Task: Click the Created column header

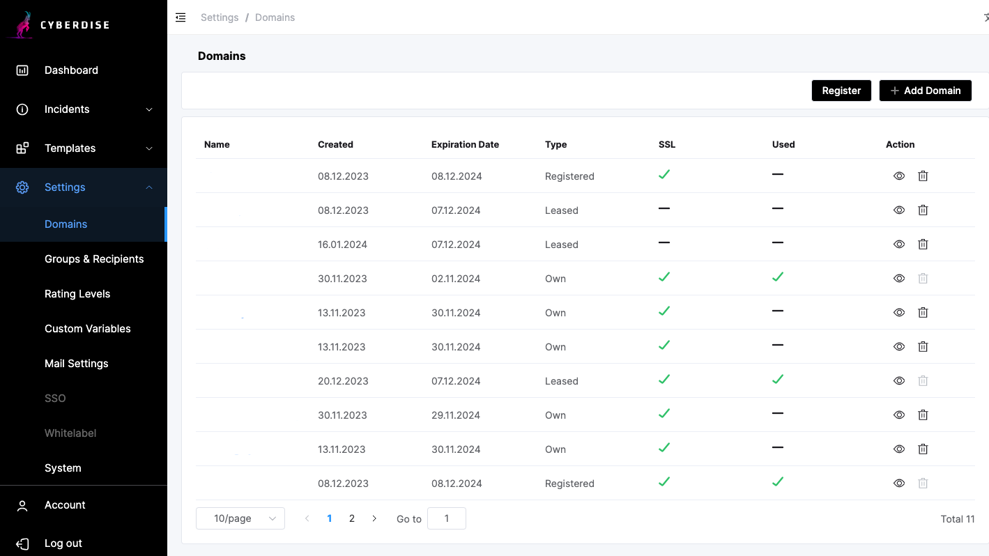Action: tap(335, 145)
